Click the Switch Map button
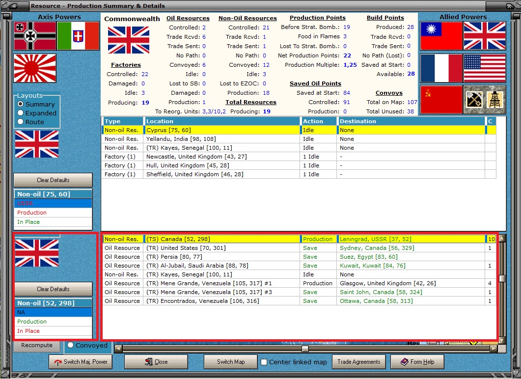This screenshot has height=379, width=521. (231, 362)
